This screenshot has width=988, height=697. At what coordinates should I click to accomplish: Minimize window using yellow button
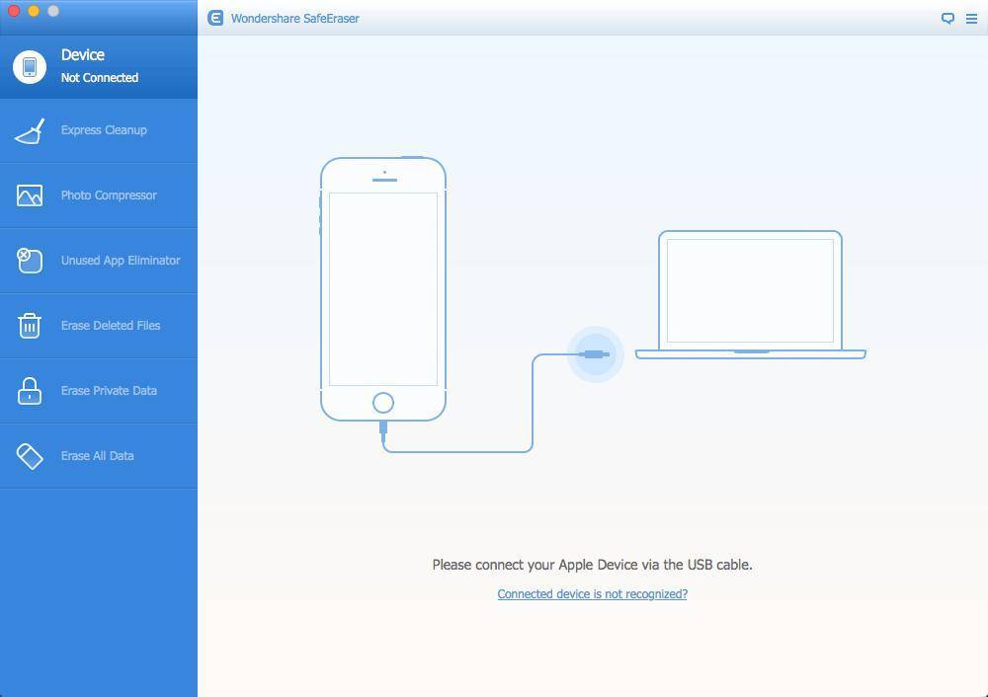[x=34, y=11]
